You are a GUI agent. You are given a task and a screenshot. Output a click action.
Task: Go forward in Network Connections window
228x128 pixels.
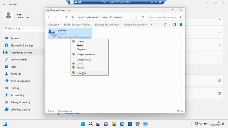(56, 17)
